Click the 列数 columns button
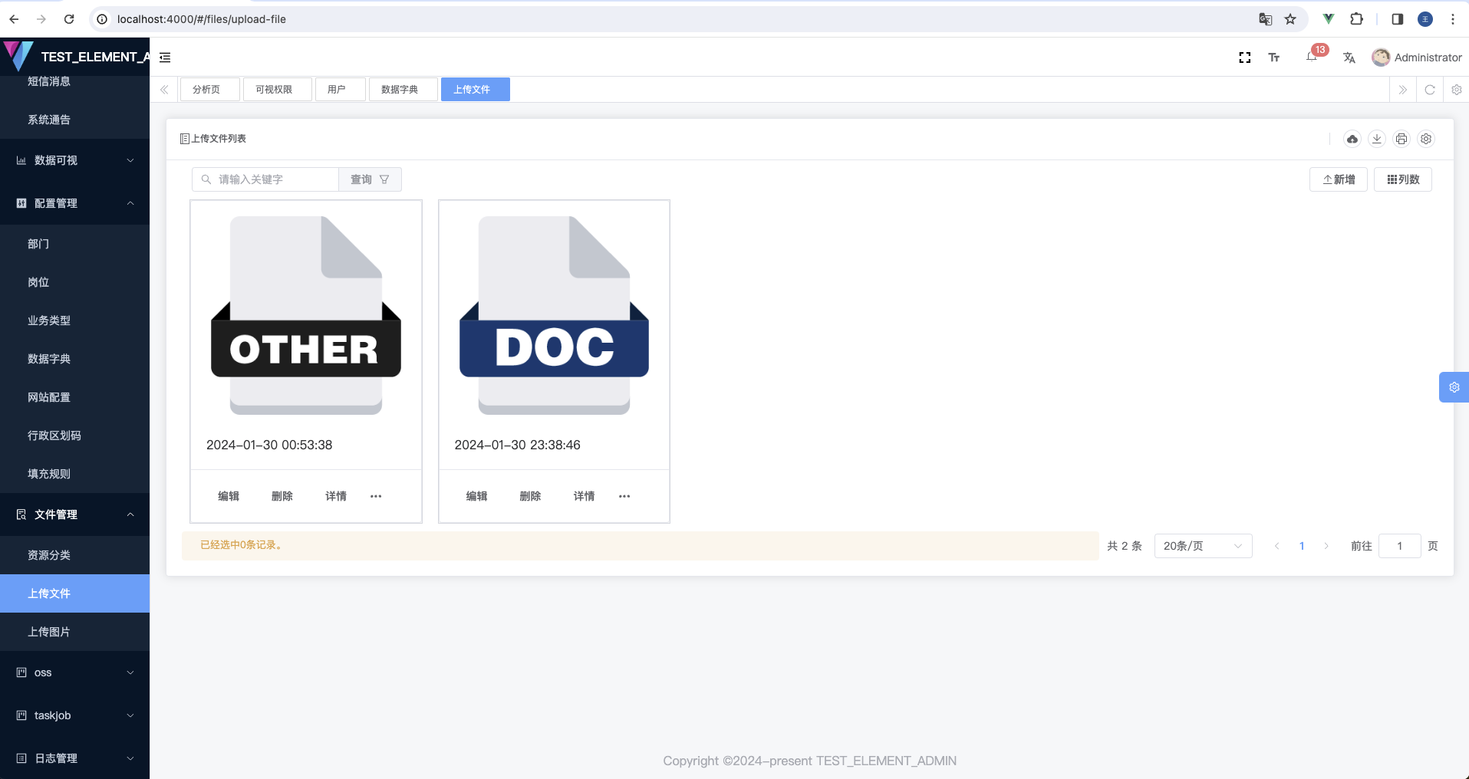The image size is (1469, 779). 1403,179
